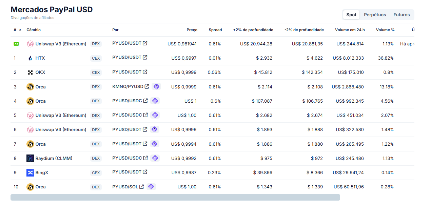Click the Orca logo in row 10
Viewport: 431px width, 206px height.
point(31,187)
